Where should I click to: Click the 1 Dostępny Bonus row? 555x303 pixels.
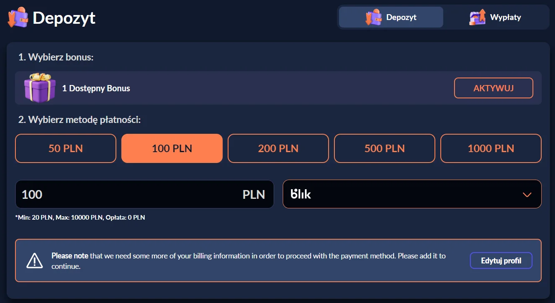[96, 88]
